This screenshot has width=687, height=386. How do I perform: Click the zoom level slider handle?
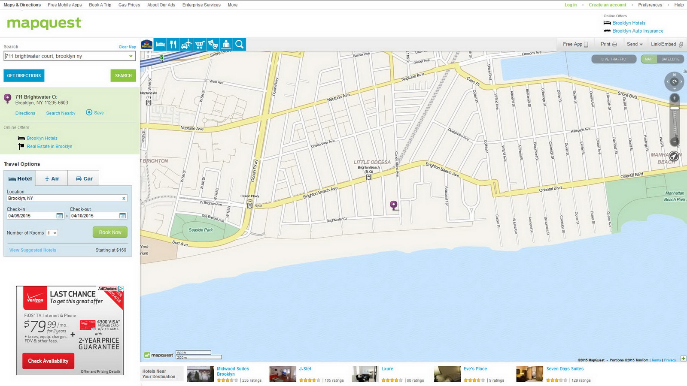(675, 108)
